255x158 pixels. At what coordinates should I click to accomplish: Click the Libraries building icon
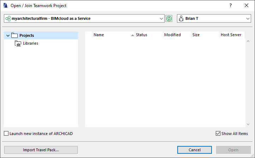tap(18, 44)
